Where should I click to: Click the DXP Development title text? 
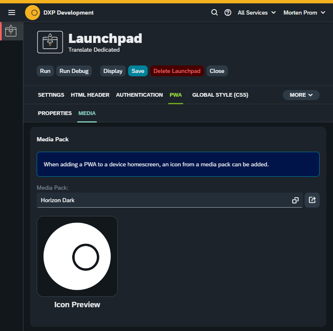(x=68, y=13)
